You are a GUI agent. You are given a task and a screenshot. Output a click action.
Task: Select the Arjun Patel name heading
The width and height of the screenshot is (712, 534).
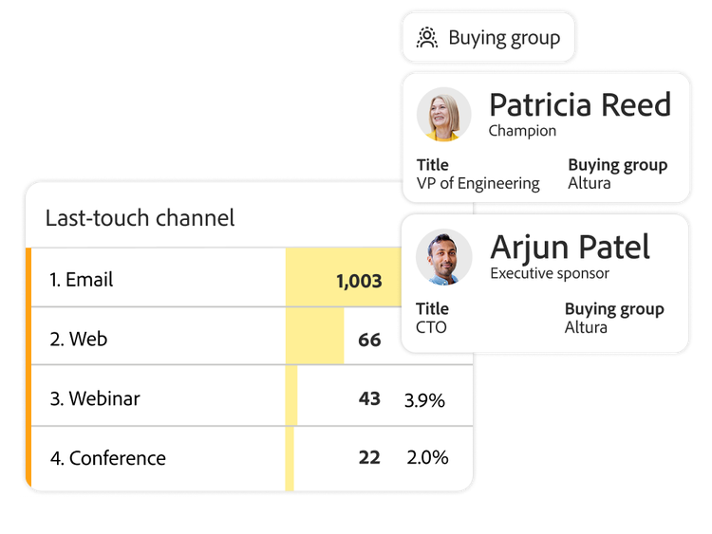(x=570, y=248)
